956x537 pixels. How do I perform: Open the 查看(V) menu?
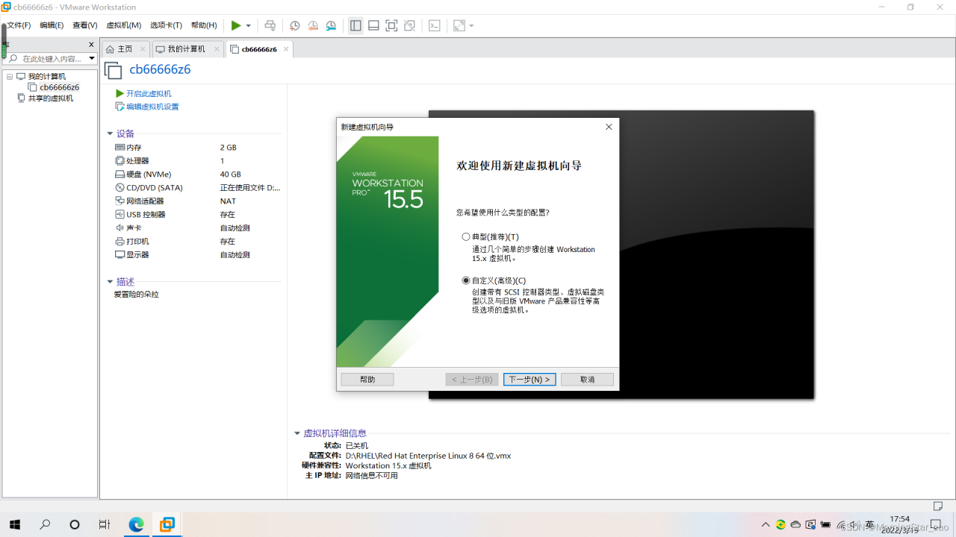(85, 25)
